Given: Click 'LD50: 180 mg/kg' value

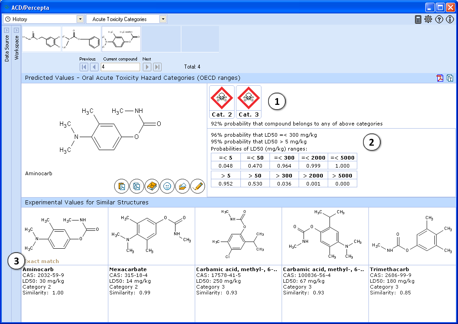Looking at the screenshot, I should (392, 281).
